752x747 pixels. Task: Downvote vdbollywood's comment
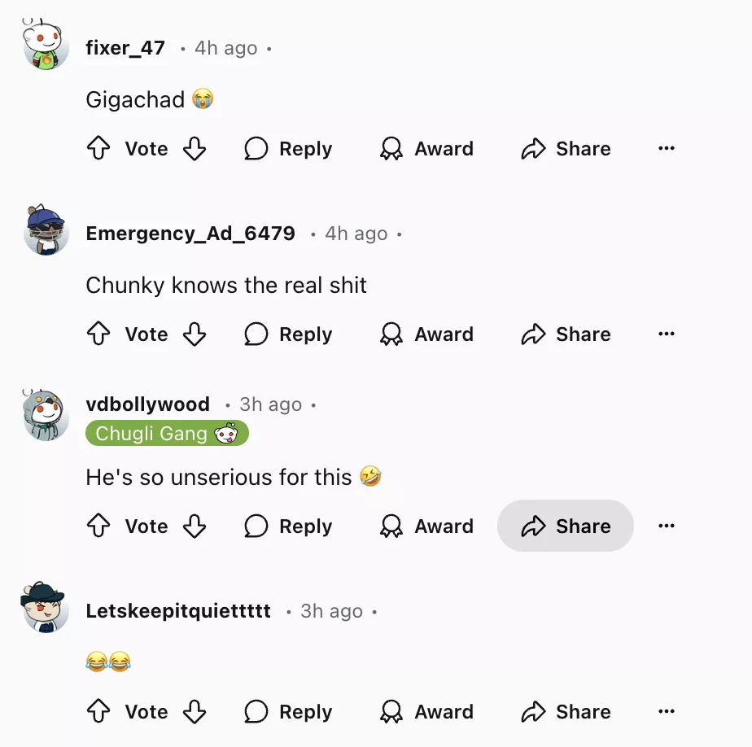point(195,526)
